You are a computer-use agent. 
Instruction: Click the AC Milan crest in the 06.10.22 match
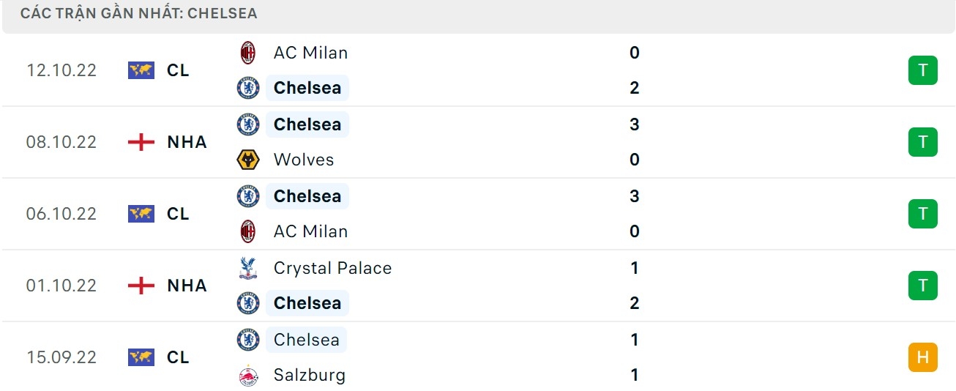pyautogui.click(x=248, y=231)
